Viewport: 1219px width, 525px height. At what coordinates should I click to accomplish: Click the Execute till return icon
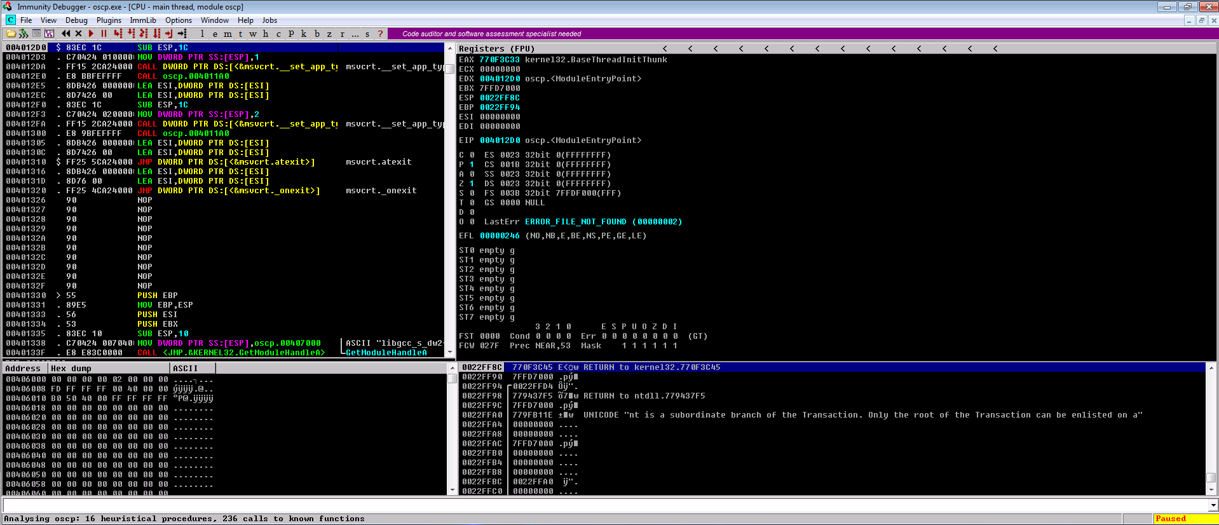(169, 34)
